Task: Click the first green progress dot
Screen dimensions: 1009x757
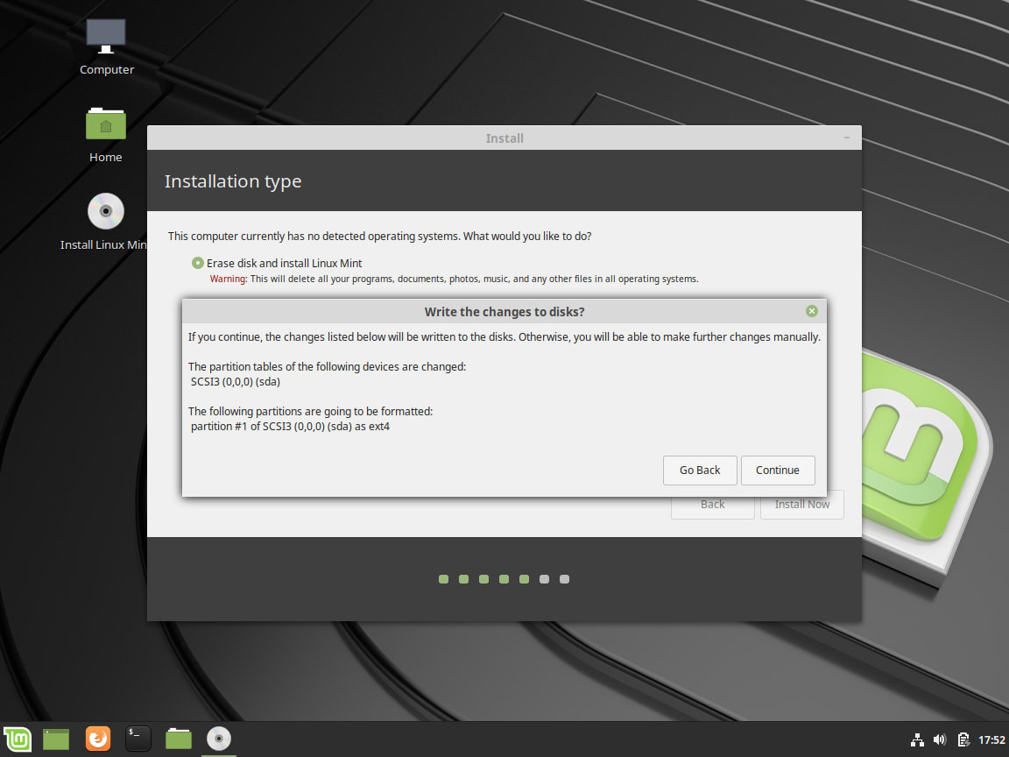Action: click(x=443, y=579)
